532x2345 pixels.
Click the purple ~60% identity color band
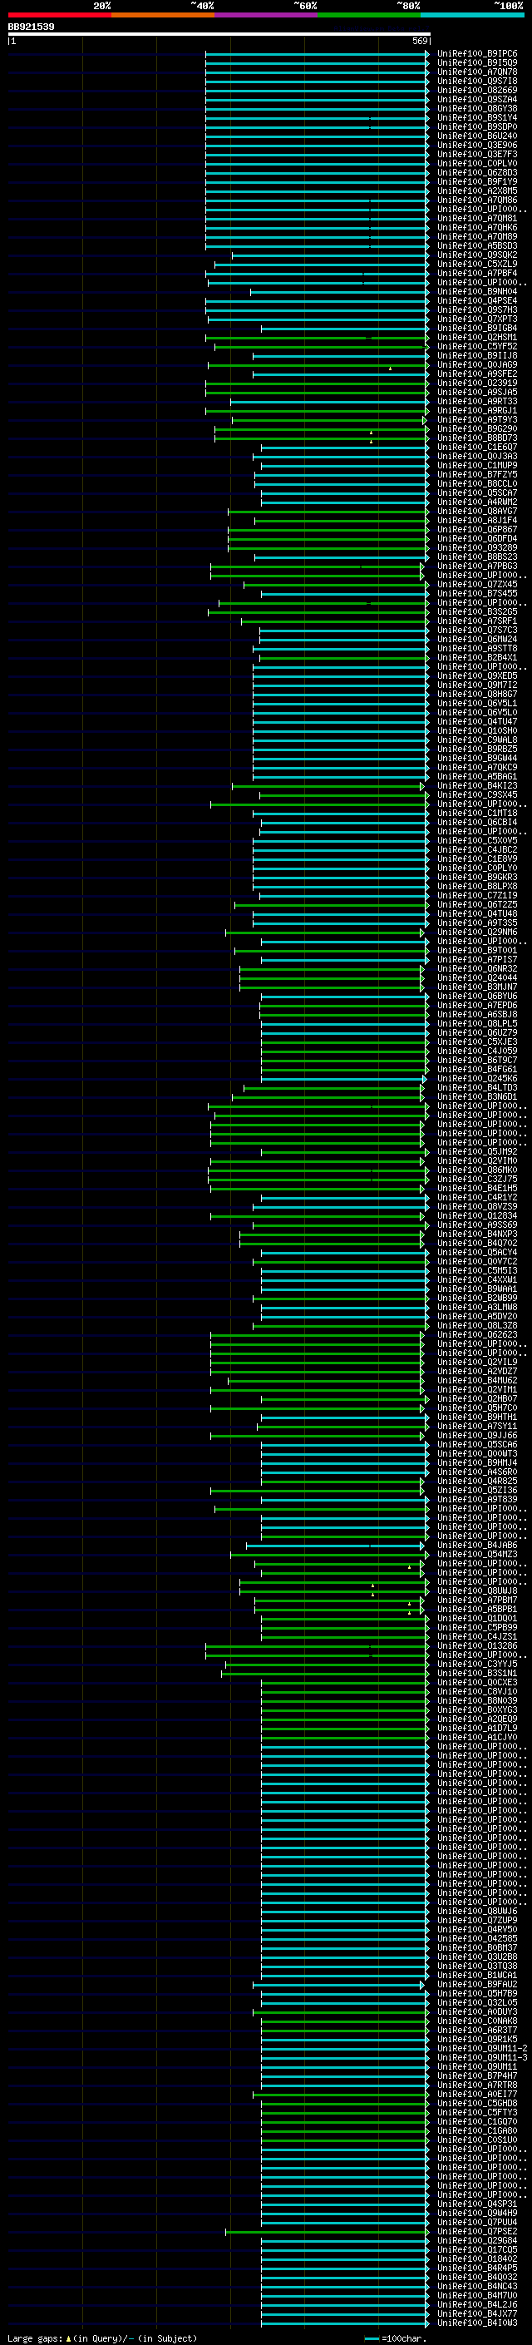[265, 15]
